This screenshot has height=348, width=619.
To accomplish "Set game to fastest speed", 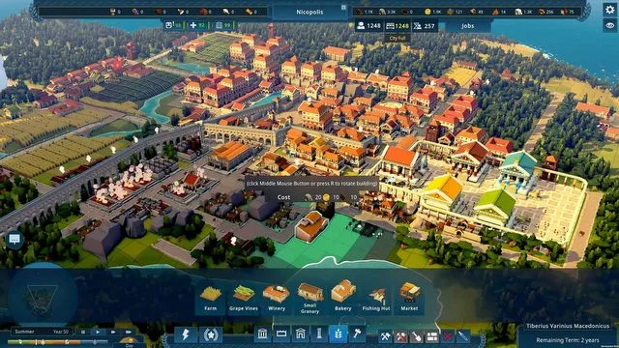I will [x=129, y=333].
